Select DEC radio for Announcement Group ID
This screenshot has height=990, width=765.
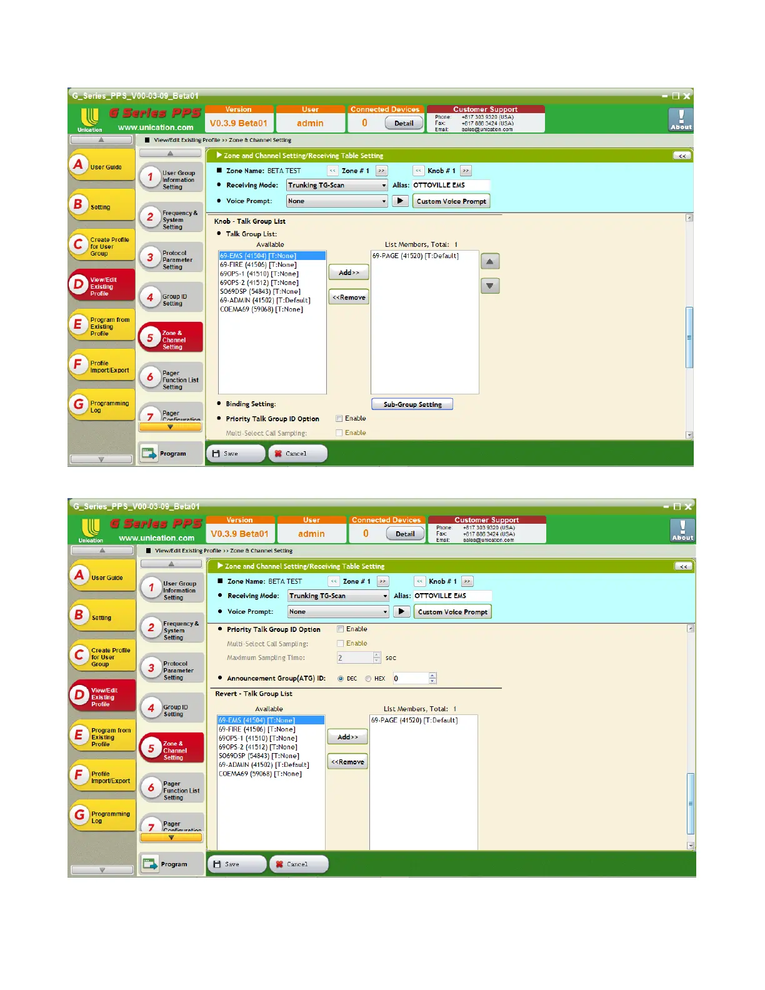click(x=341, y=679)
